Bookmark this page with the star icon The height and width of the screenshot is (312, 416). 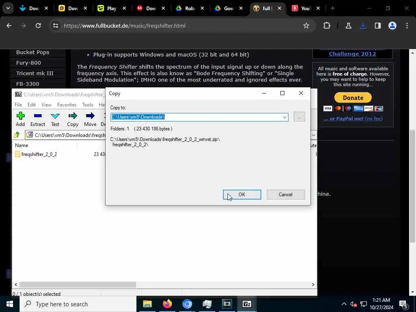point(306,26)
